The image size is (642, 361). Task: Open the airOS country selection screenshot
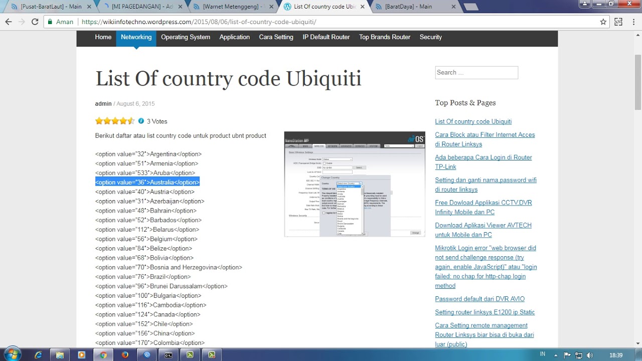(355, 184)
